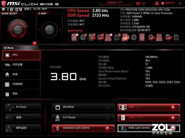Click the storage drive download icon
The width and height of the screenshot is (185, 138).
[7, 74]
